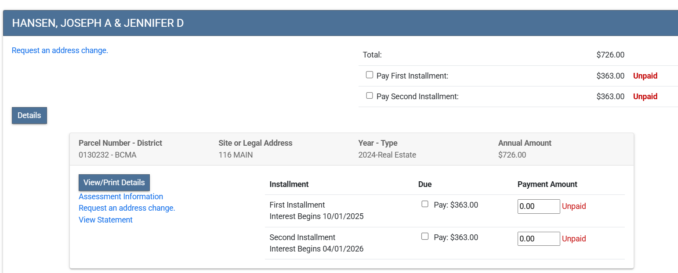This screenshot has width=678, height=273.
Task: Click the Hansen, Joseph A & Jennifer D header
Action: point(98,23)
